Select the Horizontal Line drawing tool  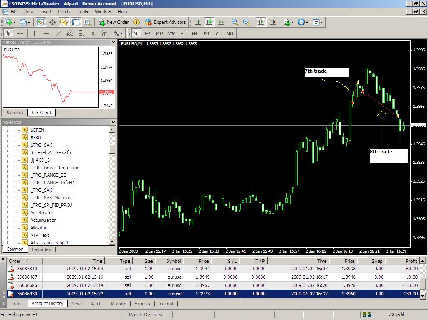(x=46, y=33)
